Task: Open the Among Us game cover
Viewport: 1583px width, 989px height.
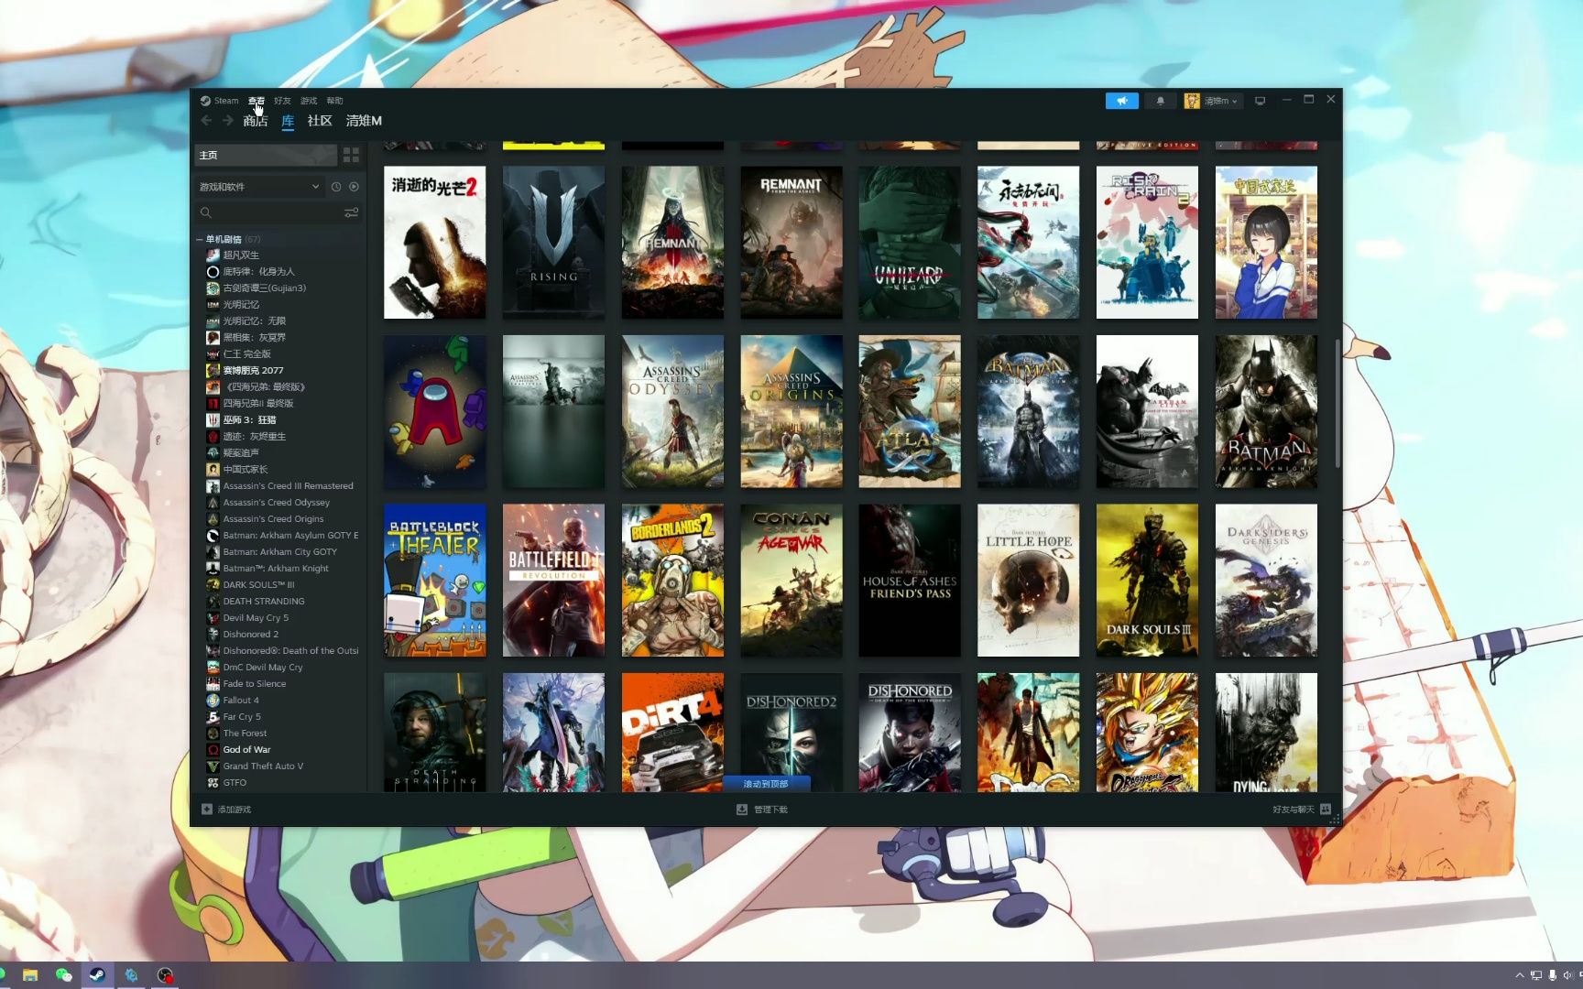Action: 434,411
